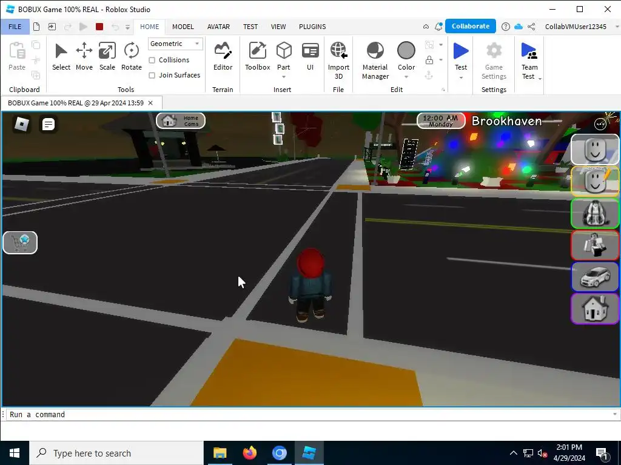Open the avatar editor face with pencil
Screen dimensions: 621x465
pyautogui.click(x=594, y=182)
